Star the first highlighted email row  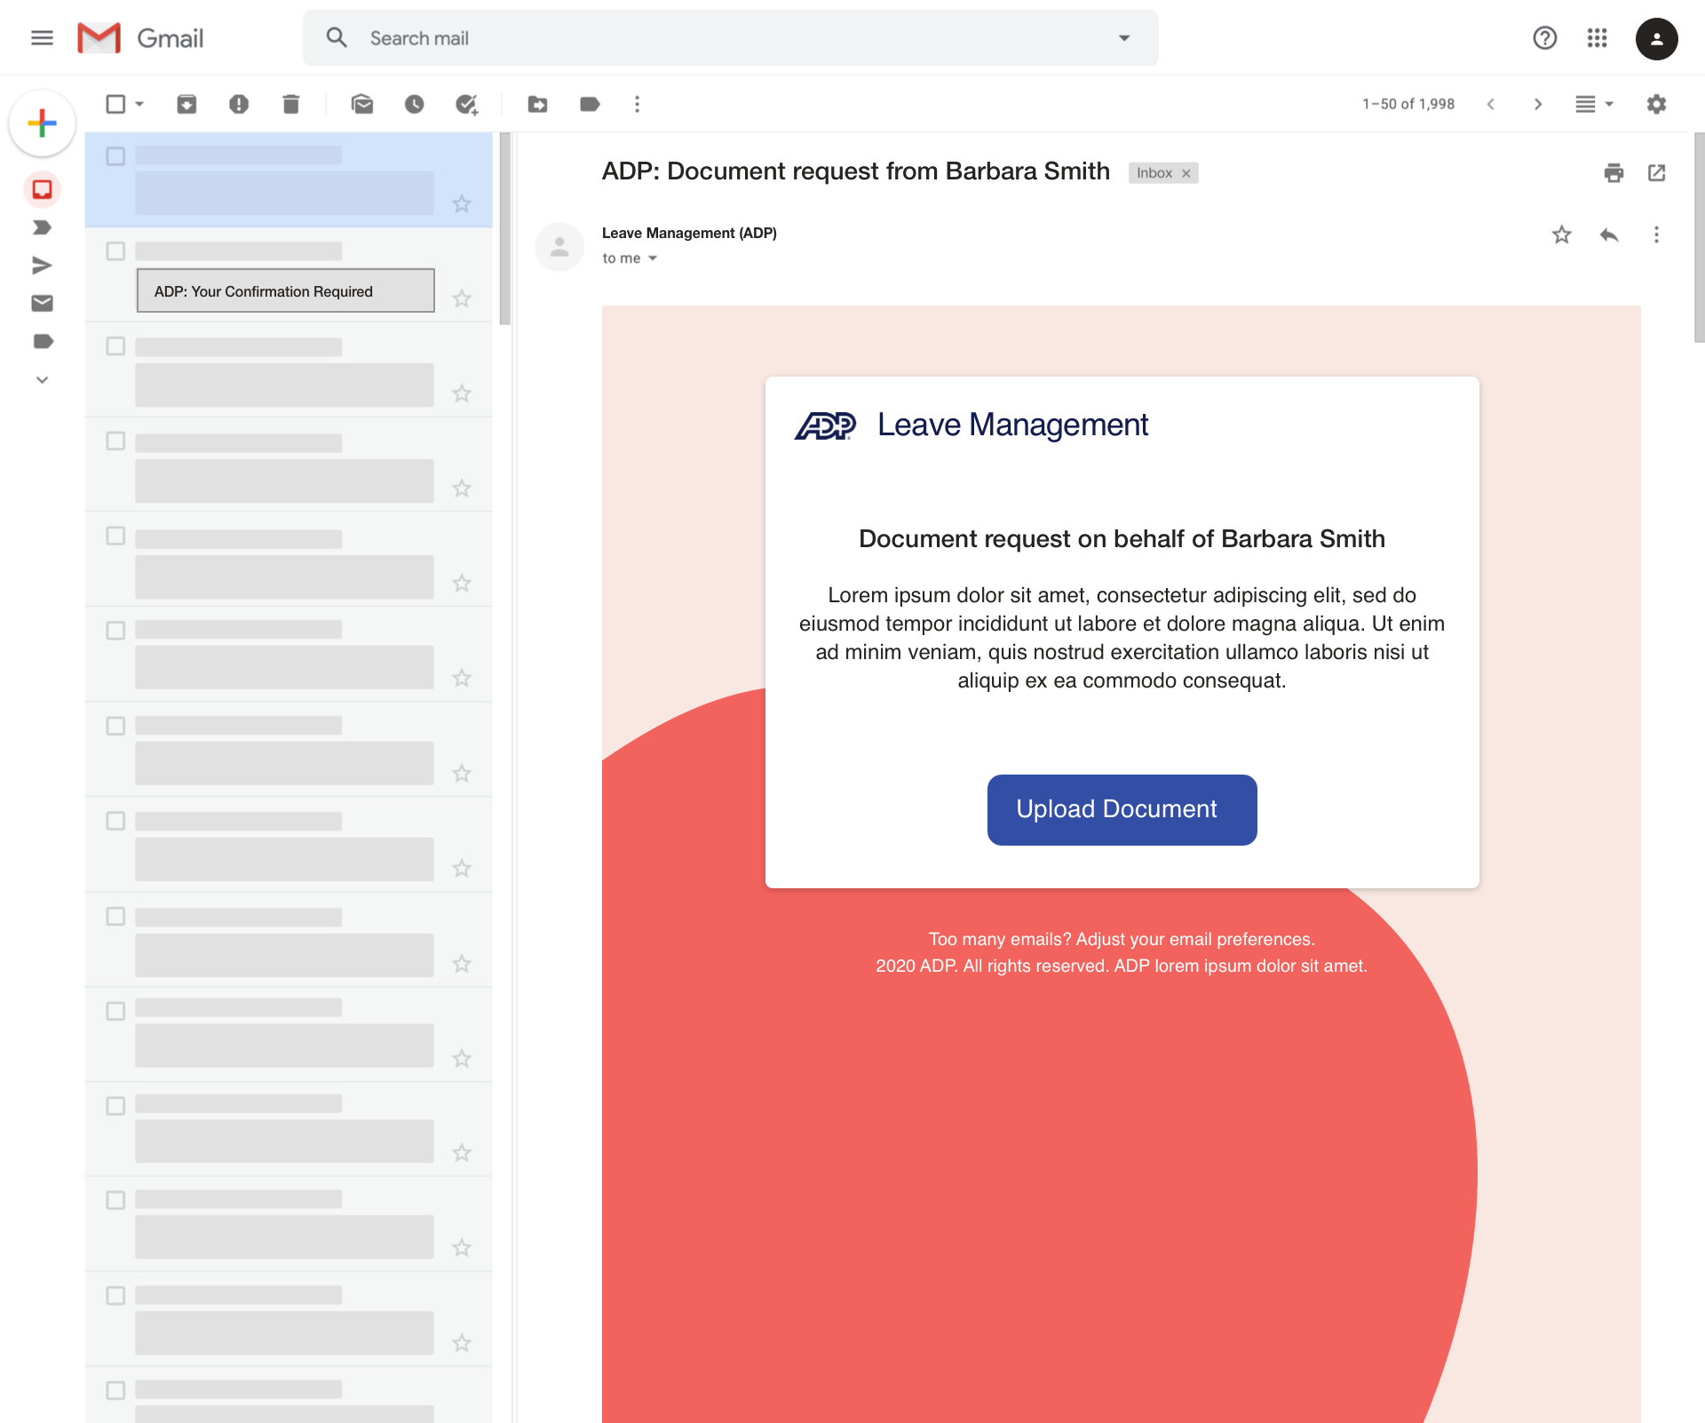[x=461, y=203]
